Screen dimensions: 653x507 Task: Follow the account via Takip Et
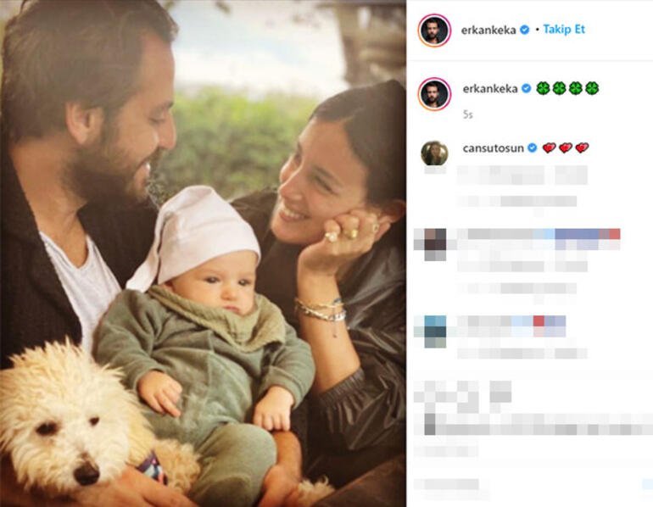click(564, 29)
